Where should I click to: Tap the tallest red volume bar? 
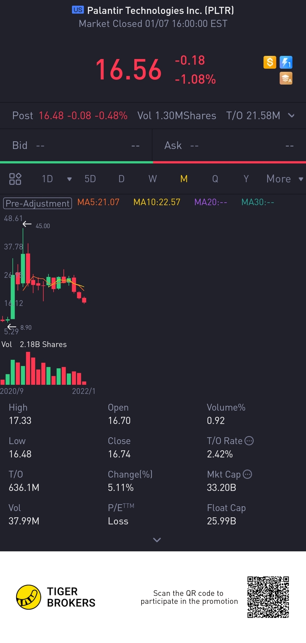tap(28, 368)
